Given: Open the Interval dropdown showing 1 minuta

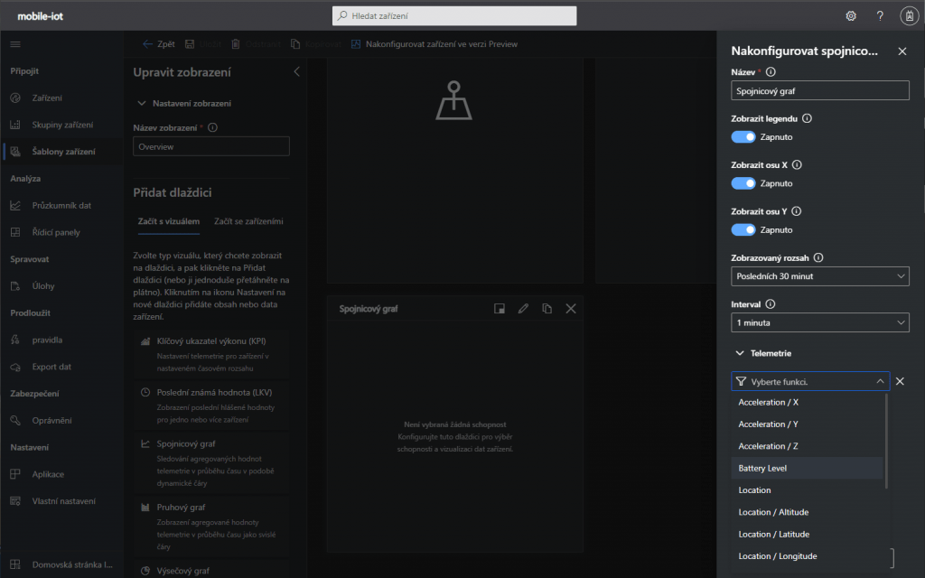Looking at the screenshot, I should pos(819,322).
